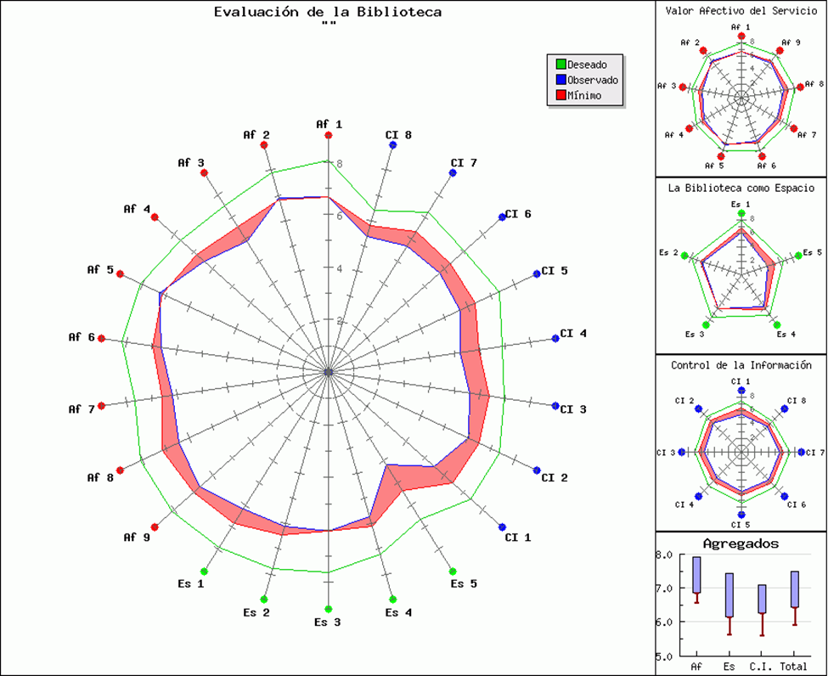
Task: Click the blue Observado legend swatch
Action: pyautogui.click(x=560, y=80)
